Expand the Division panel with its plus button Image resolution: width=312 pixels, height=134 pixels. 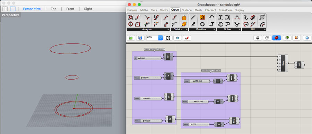[x=187, y=29]
